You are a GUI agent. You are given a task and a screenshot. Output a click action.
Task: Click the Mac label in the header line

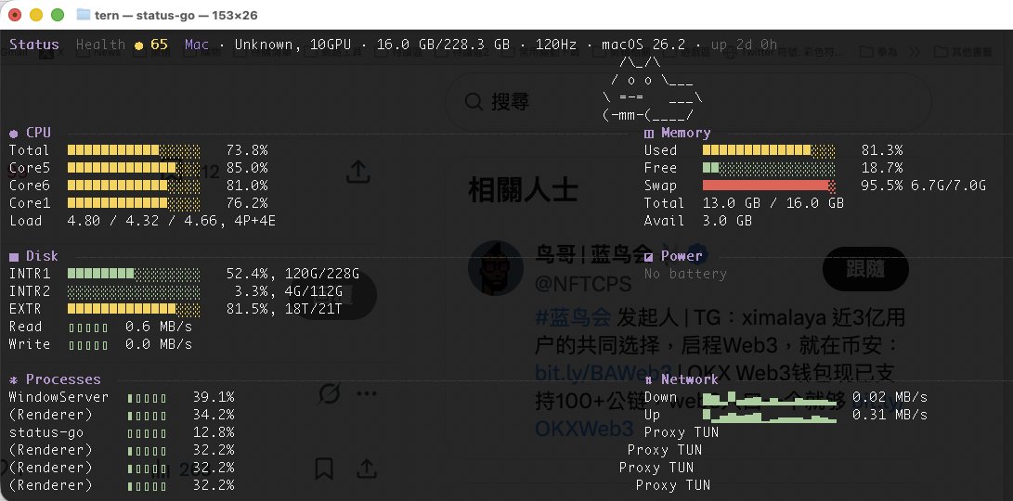click(x=197, y=45)
